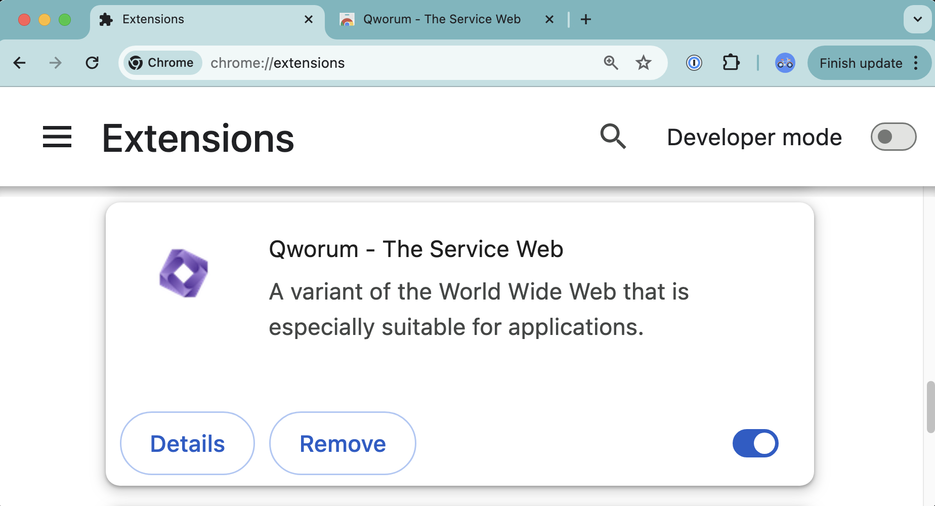This screenshot has width=935, height=506.
Task: Disable the Qworum extension toggle
Action: (x=755, y=443)
